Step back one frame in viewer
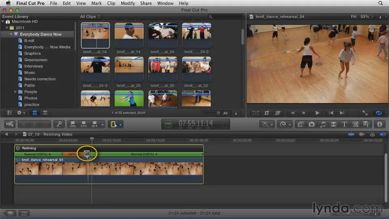Image resolution: width=389 pixels, height=219 pixels. pos(293,113)
